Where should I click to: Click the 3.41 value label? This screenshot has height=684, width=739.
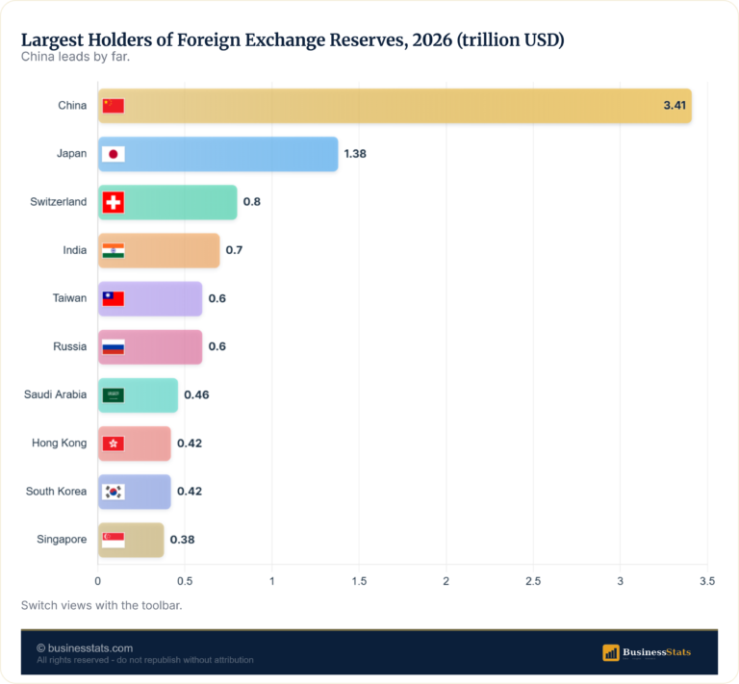pos(675,106)
